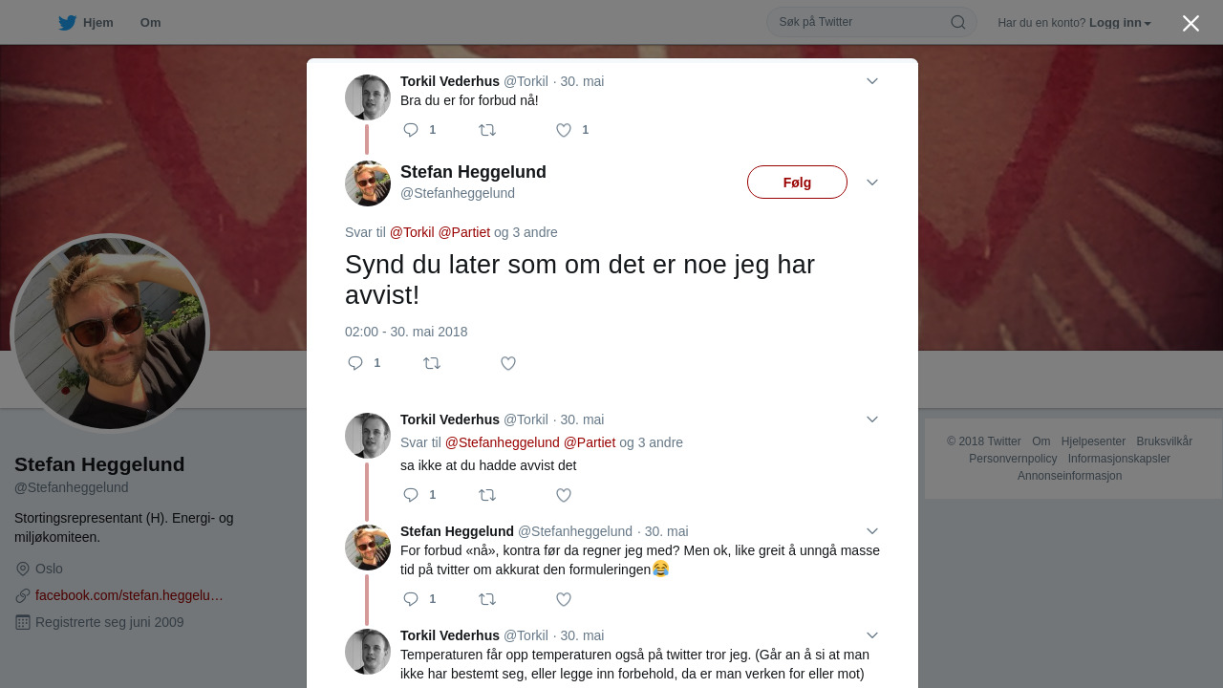Like Stefan's 'For forbud «nå»' reply
This screenshot has height=688, width=1223.
pyautogui.click(x=564, y=599)
